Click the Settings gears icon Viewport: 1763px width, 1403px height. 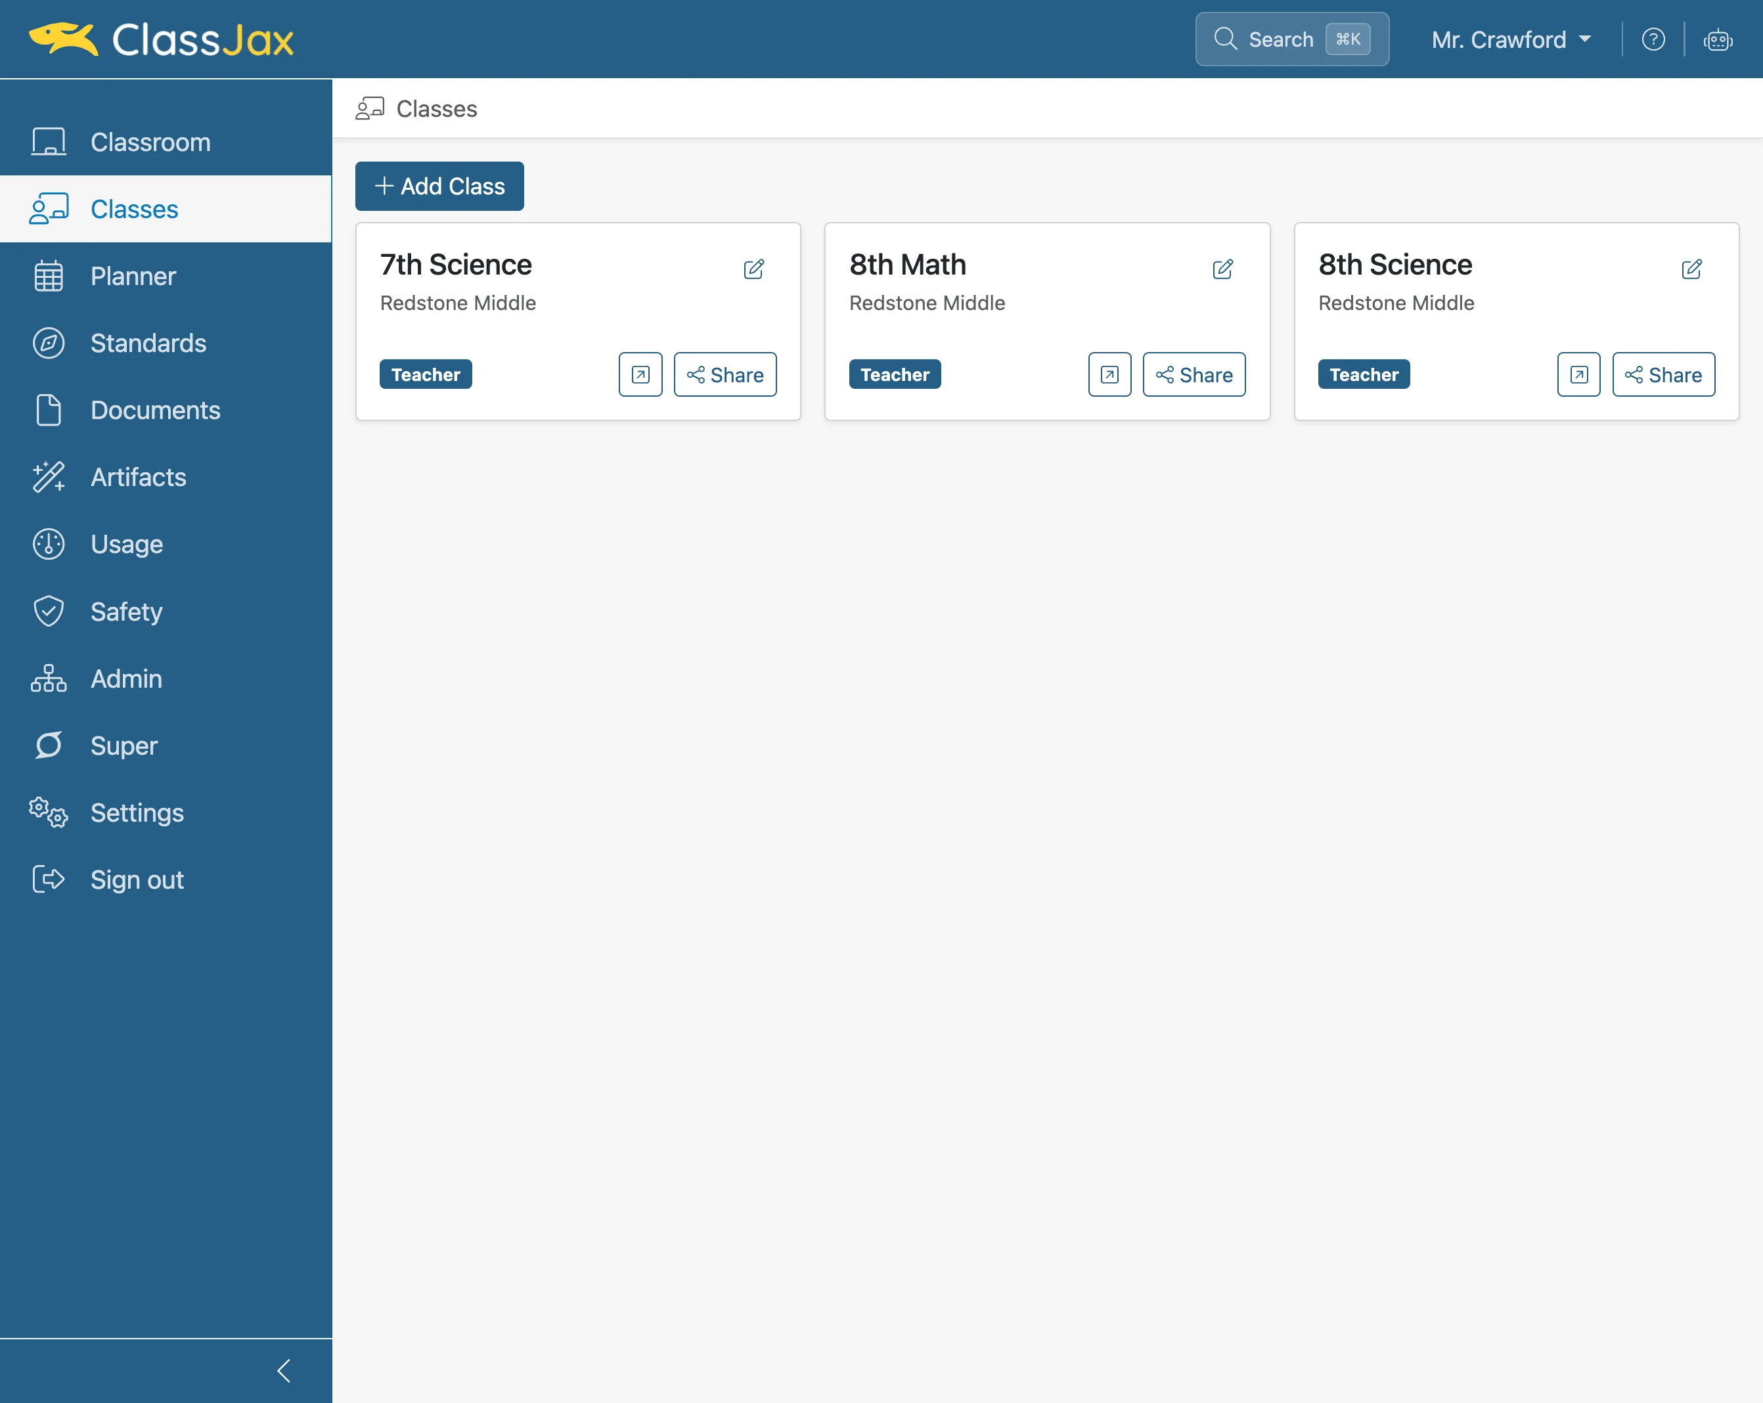49,812
